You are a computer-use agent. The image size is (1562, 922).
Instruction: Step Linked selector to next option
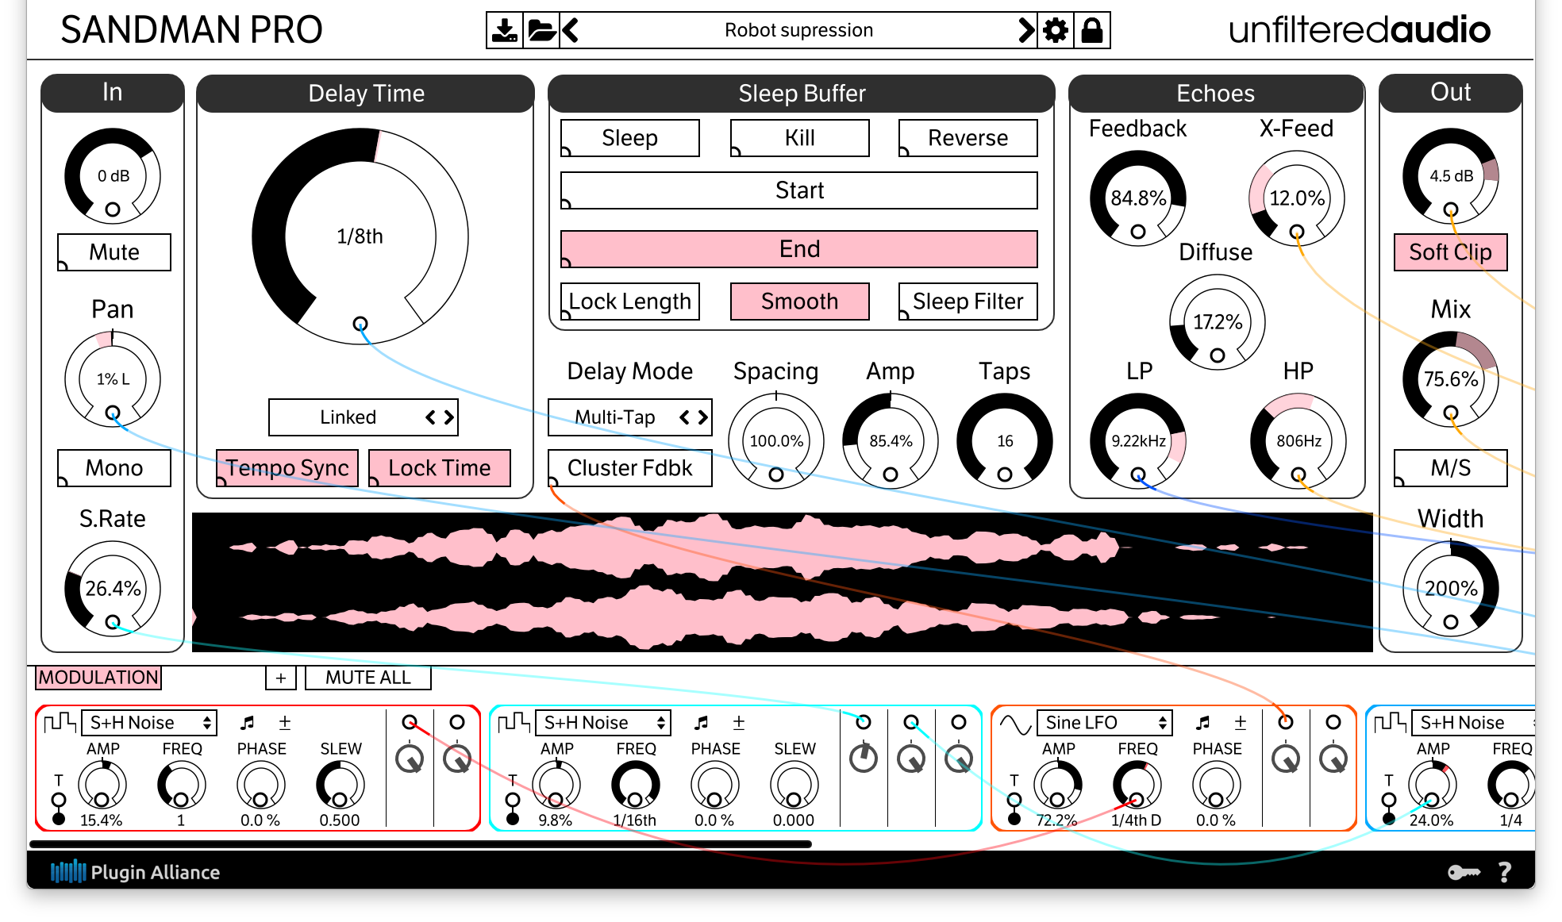click(x=449, y=417)
